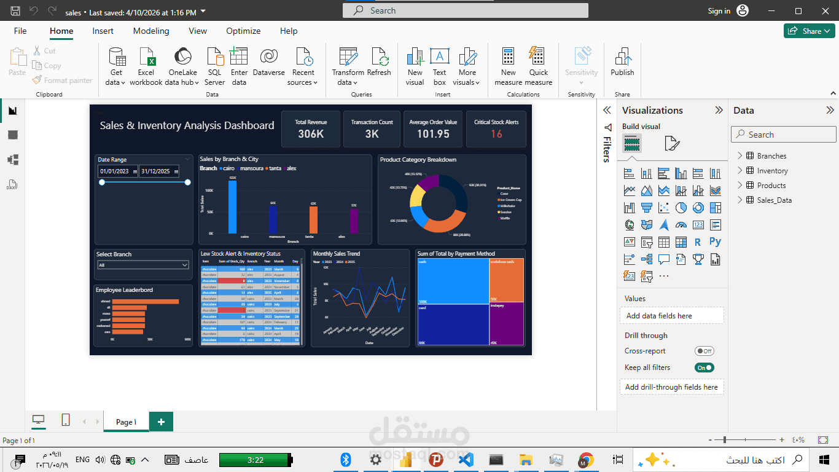Open the OneLake data hub
This screenshot has width=839, height=472.
182,66
